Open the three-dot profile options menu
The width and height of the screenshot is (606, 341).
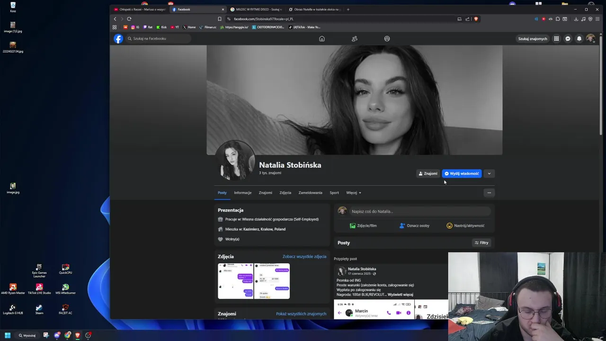click(489, 193)
